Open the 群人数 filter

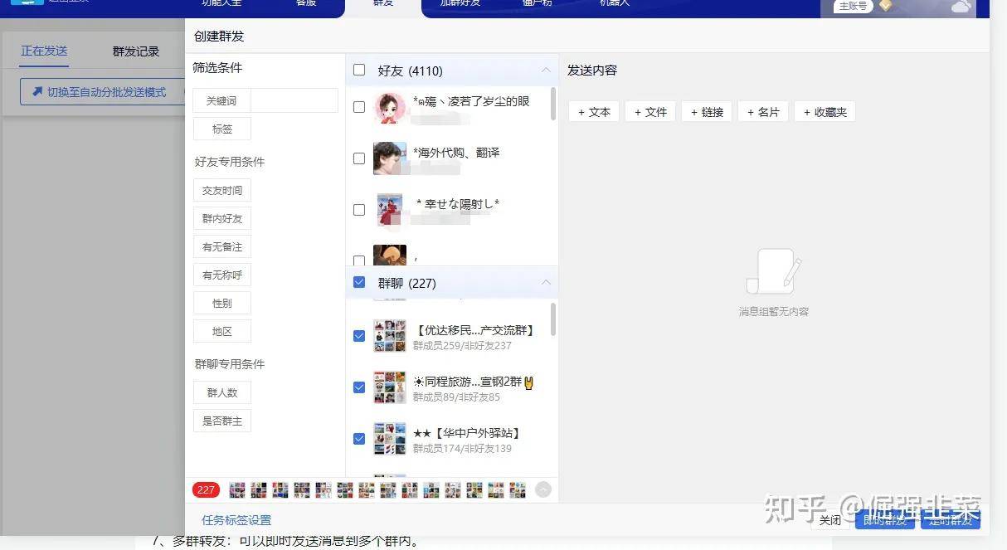(221, 392)
